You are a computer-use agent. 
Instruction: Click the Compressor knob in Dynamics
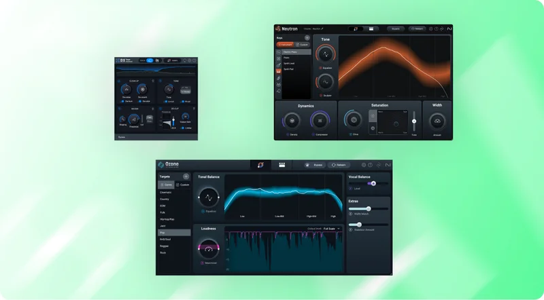coord(320,121)
